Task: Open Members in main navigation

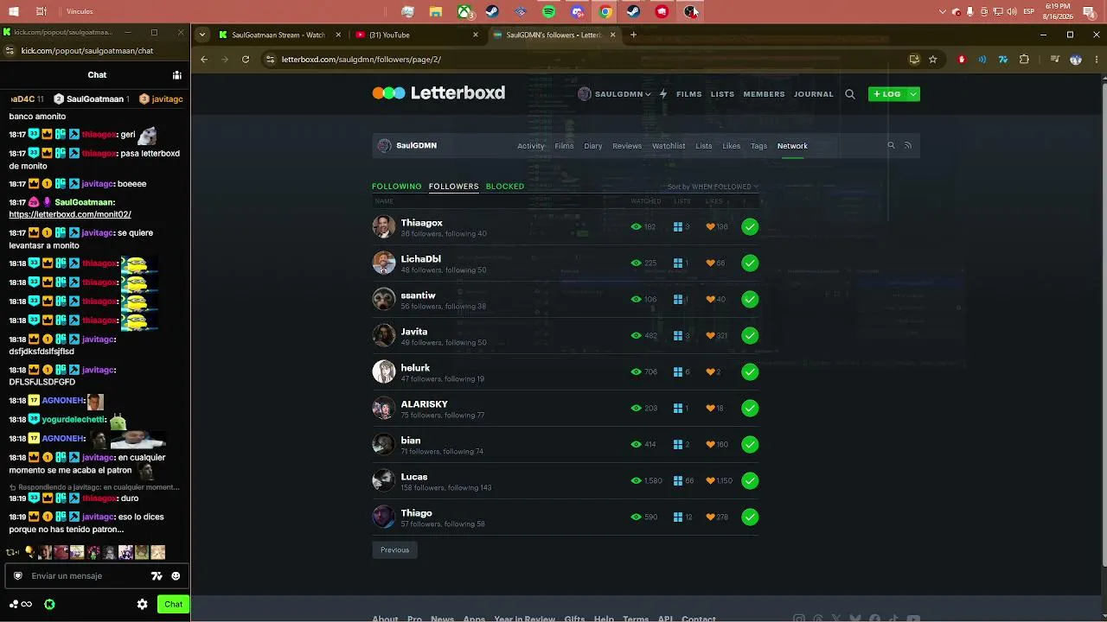Action: click(765, 94)
